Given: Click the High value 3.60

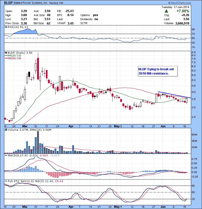Looking at the screenshot, I should [x=24, y=15].
